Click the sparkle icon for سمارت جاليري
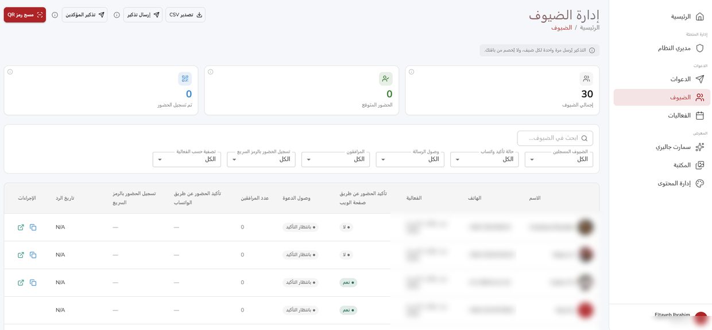 pyautogui.click(x=699, y=147)
